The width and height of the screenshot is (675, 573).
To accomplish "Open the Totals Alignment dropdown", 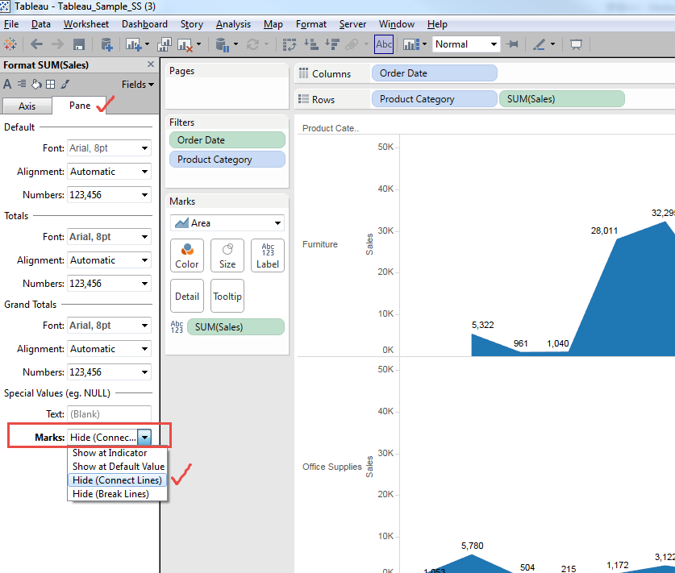I will click(x=110, y=260).
